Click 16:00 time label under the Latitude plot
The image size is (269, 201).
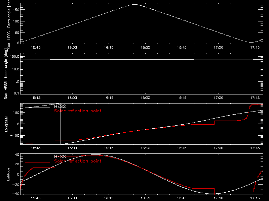(x=72, y=198)
